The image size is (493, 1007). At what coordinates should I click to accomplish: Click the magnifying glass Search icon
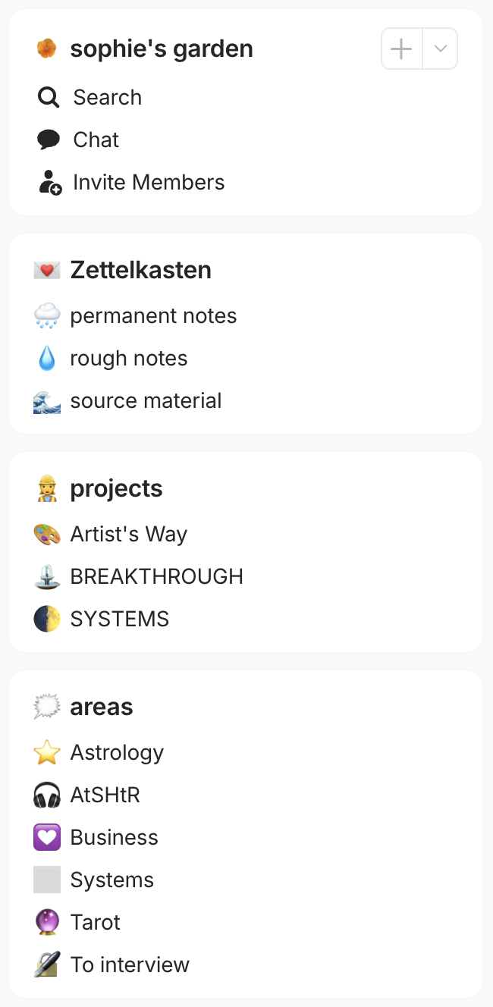point(49,97)
